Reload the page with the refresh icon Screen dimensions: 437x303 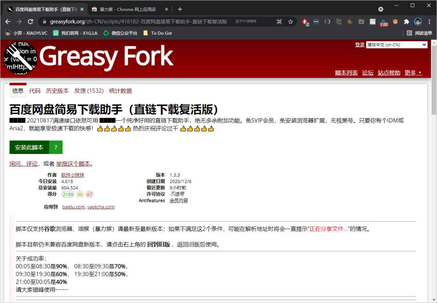(x=30, y=22)
